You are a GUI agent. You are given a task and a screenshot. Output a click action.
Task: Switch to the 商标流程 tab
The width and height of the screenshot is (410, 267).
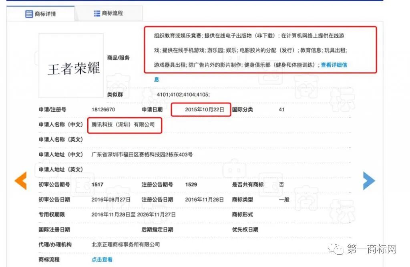pyautogui.click(x=109, y=13)
